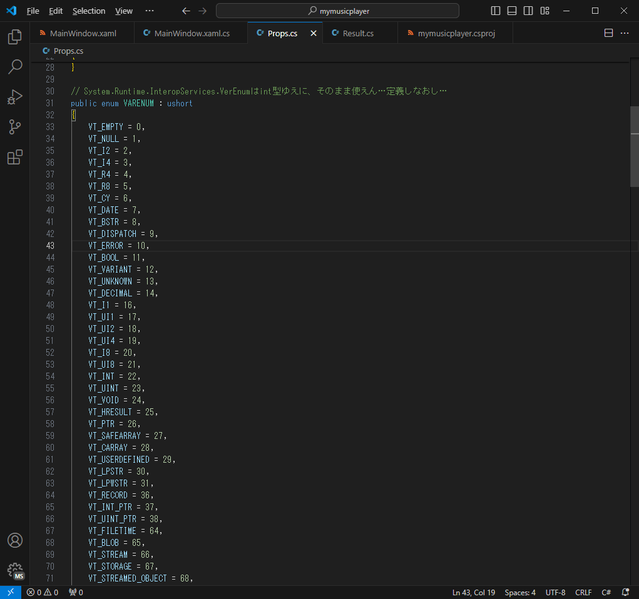Viewport: 639px width, 599px height.
Task: Close the Props.cs tab
Action: (x=314, y=33)
